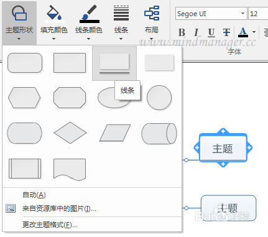Open the Segoe UI font dropdown
The width and height of the screenshot is (268, 237).
click(x=243, y=14)
